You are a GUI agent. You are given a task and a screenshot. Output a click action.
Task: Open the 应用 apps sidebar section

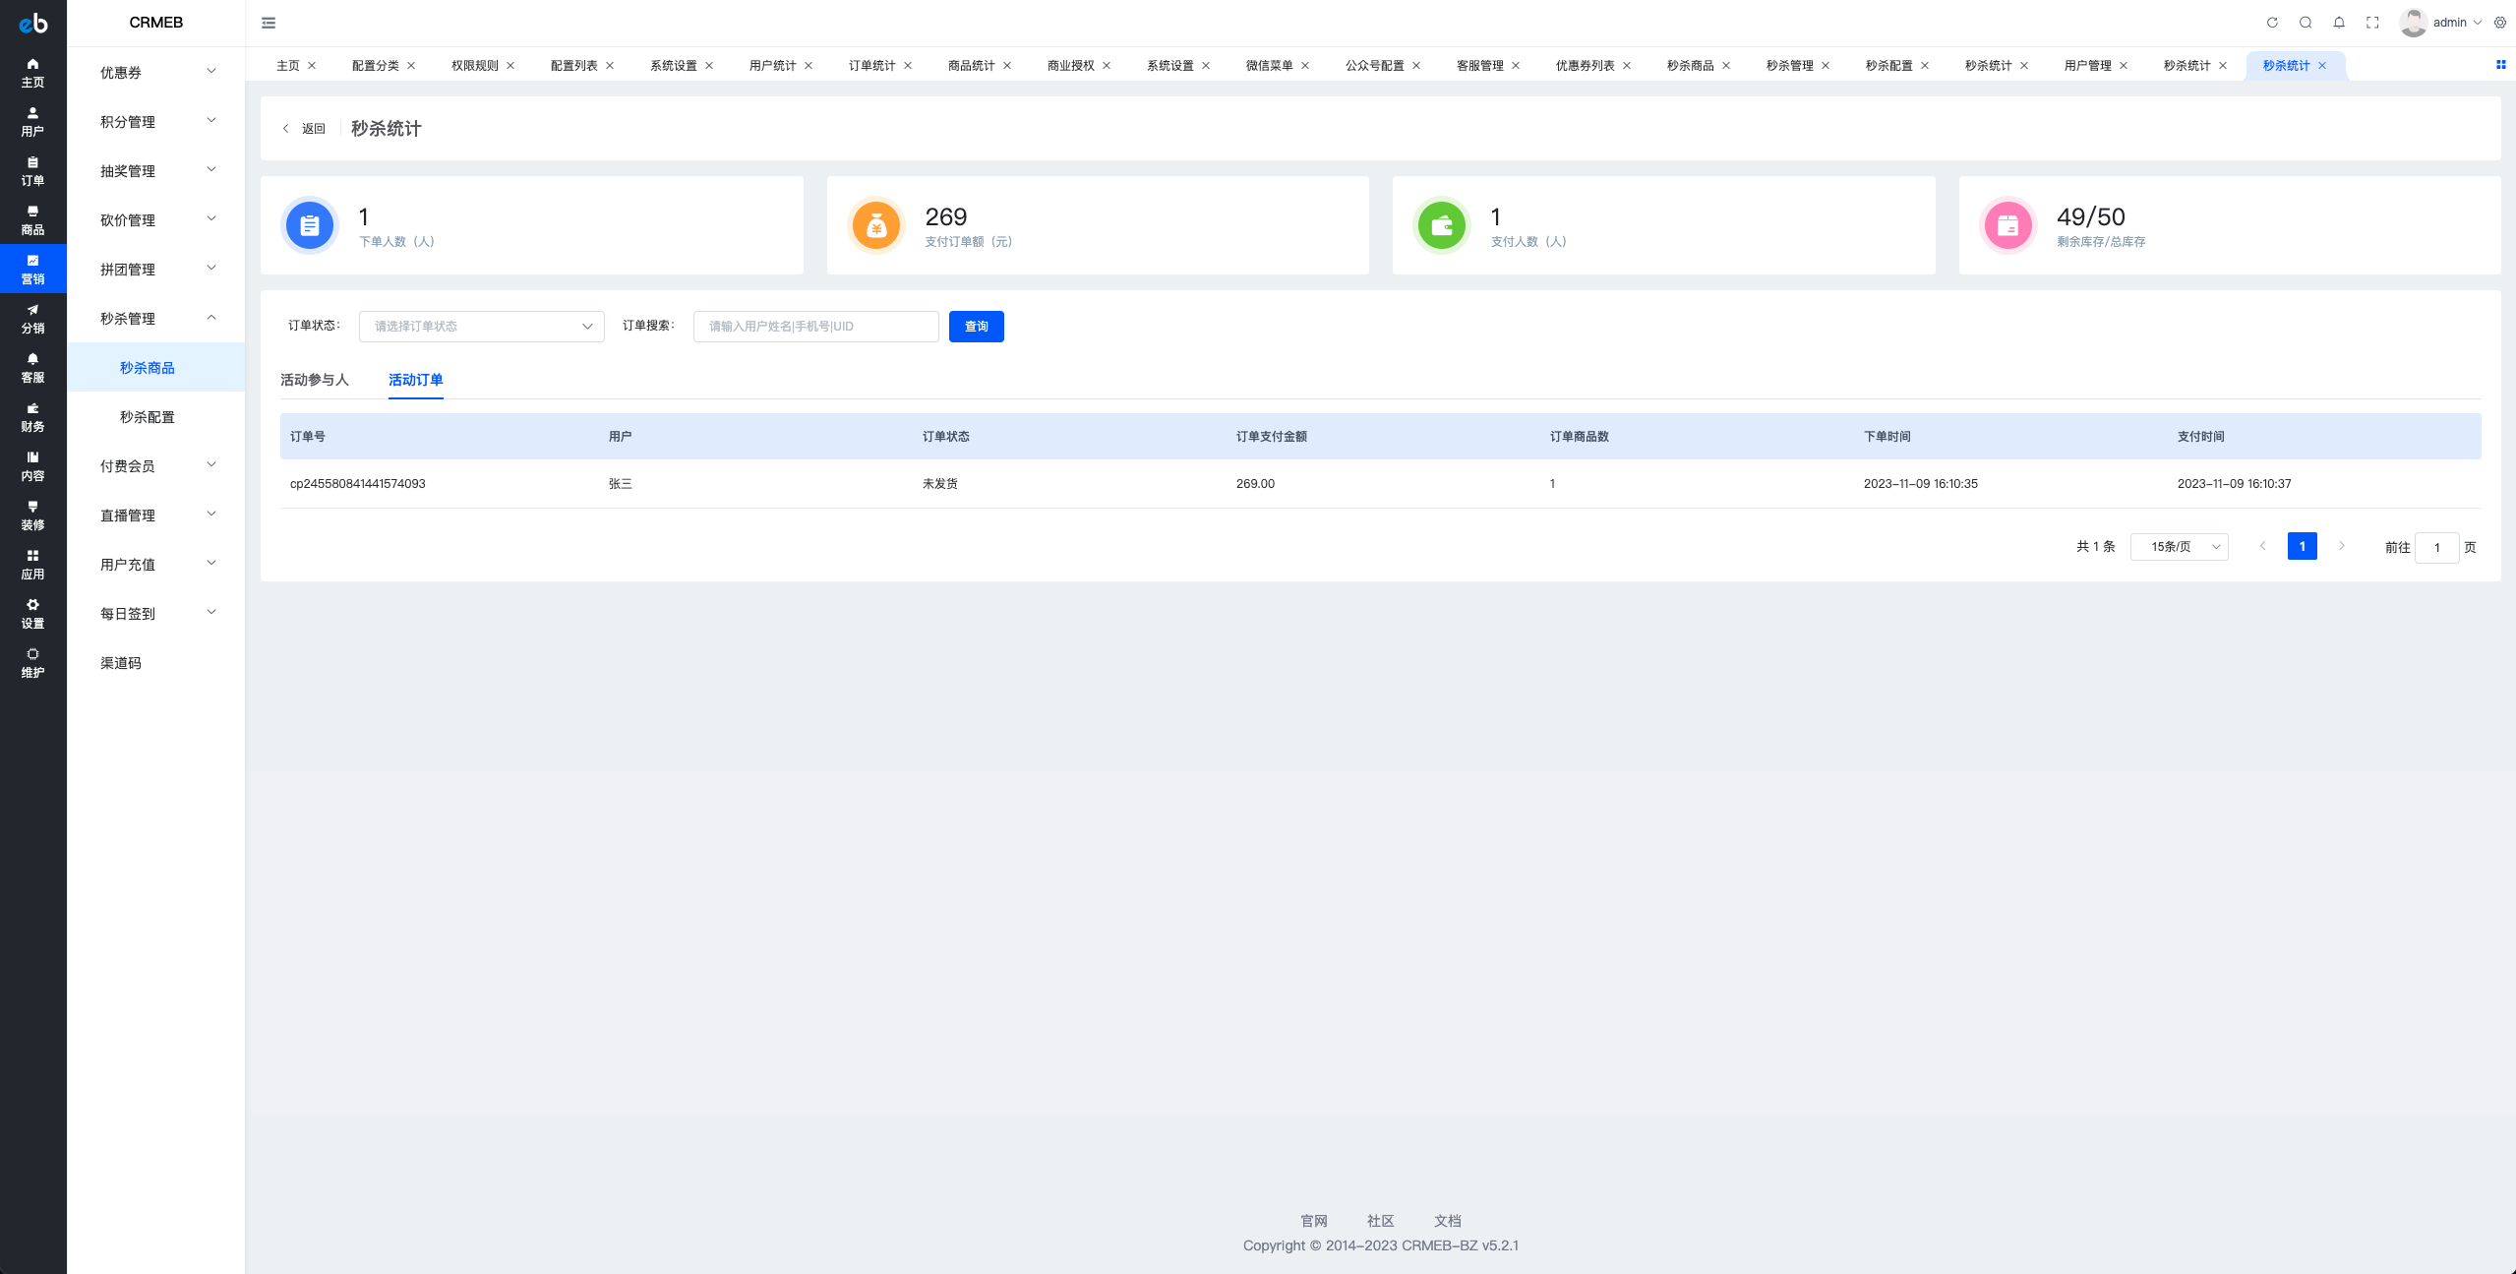[x=32, y=564]
